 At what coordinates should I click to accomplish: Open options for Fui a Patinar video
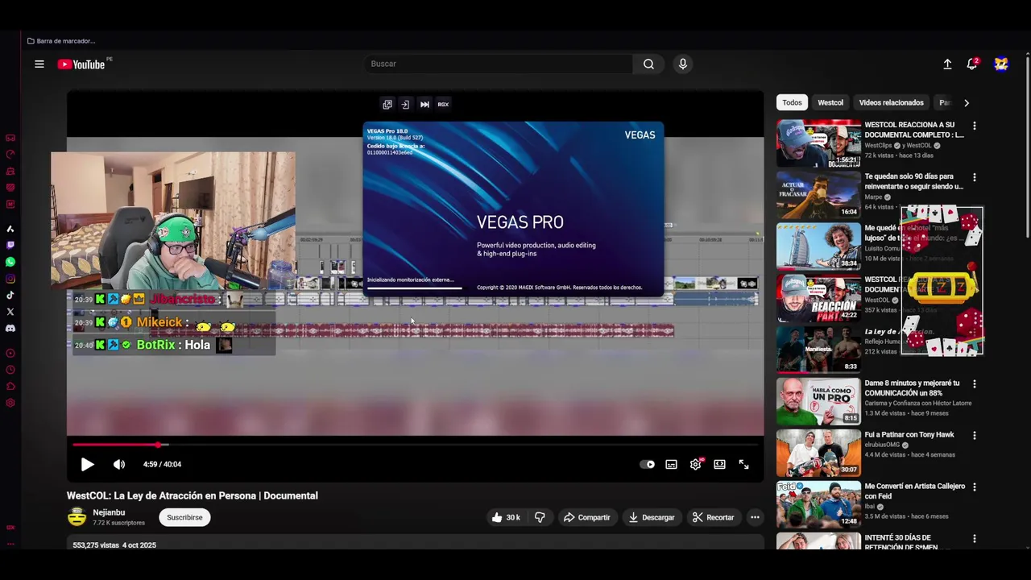(x=975, y=435)
